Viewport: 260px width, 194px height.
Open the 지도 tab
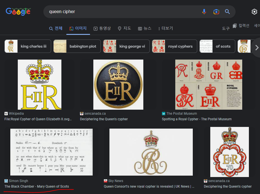(124, 28)
